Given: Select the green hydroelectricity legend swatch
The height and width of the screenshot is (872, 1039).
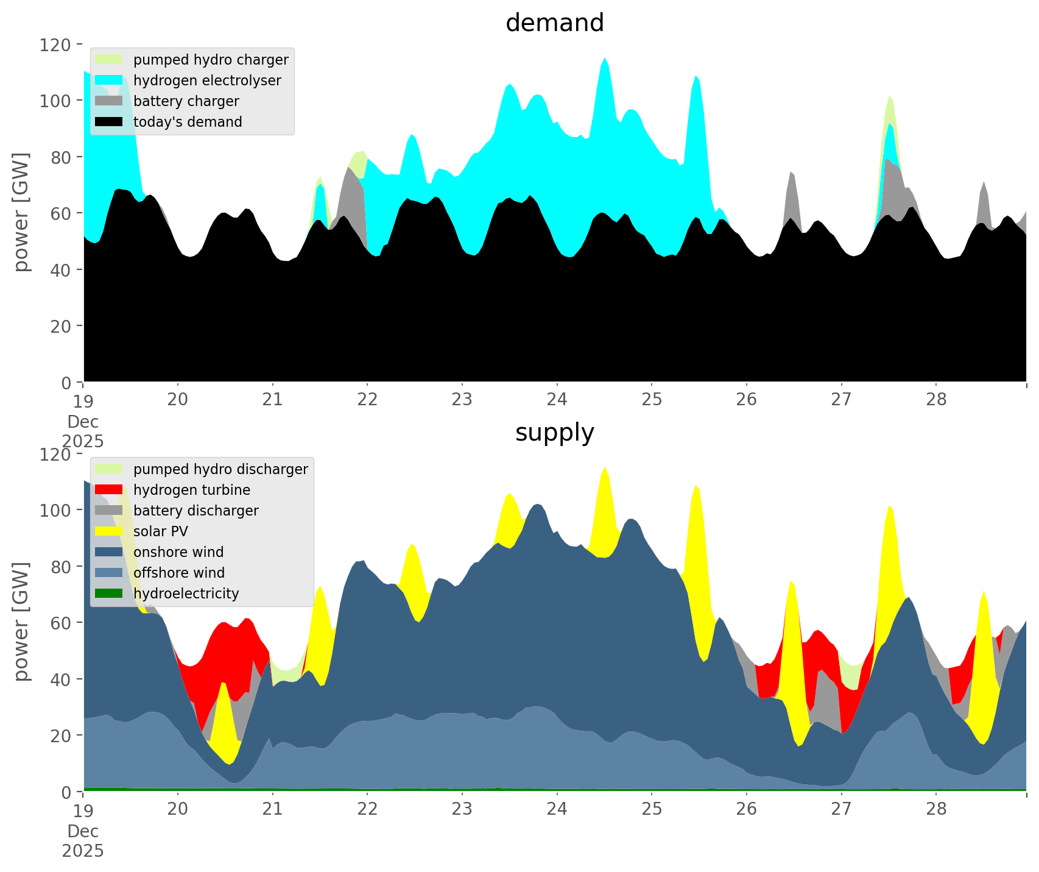Looking at the screenshot, I should [x=109, y=594].
